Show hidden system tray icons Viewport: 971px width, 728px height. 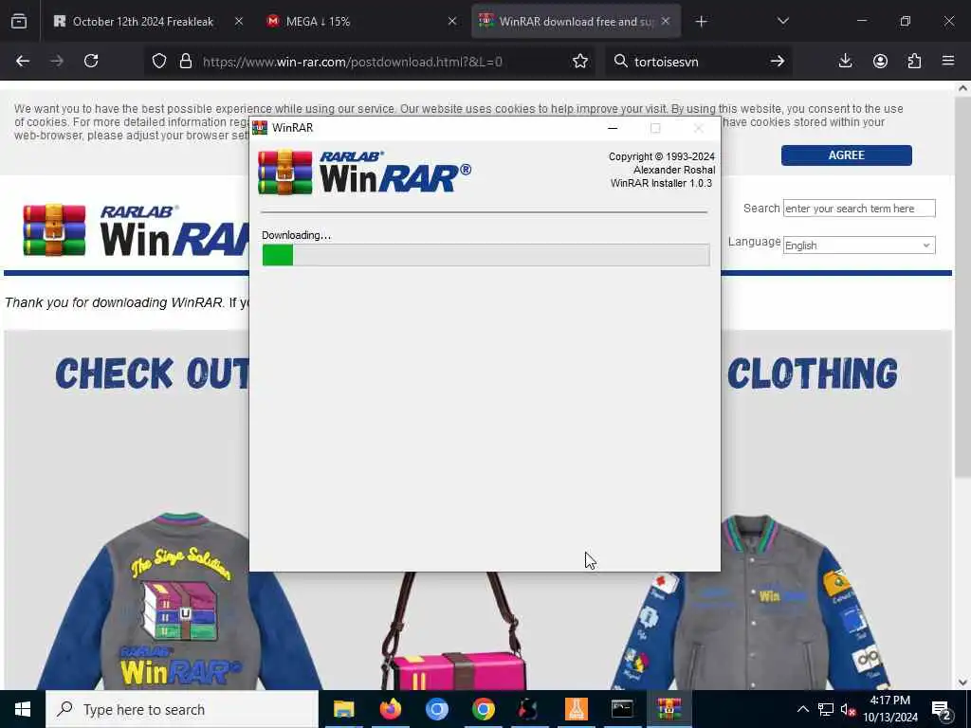[802, 709]
